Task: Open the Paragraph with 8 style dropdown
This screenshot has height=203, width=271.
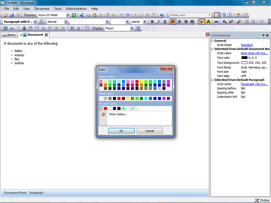Action: [x=35, y=22]
